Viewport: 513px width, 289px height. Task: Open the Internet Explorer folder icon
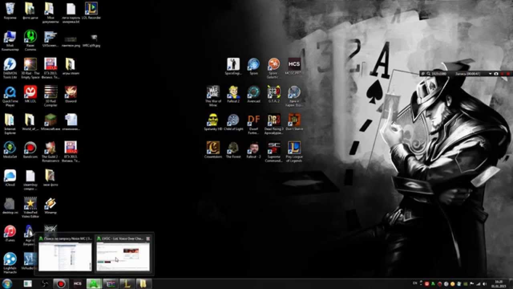point(10,124)
